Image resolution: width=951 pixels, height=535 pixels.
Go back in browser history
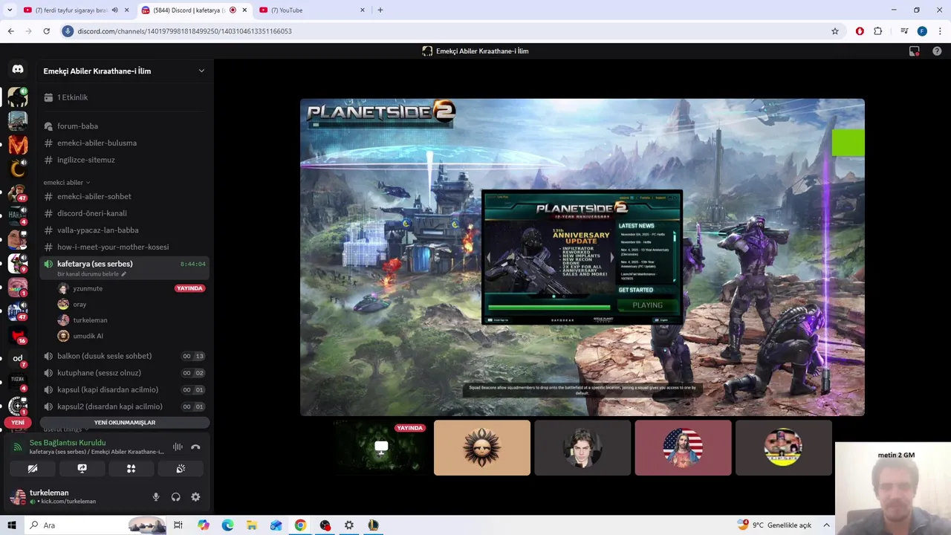click(x=10, y=31)
